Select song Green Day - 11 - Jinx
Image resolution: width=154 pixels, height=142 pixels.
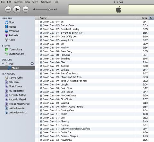[54, 118]
